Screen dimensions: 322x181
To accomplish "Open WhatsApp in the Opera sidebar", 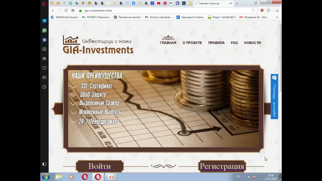I will [44, 30].
